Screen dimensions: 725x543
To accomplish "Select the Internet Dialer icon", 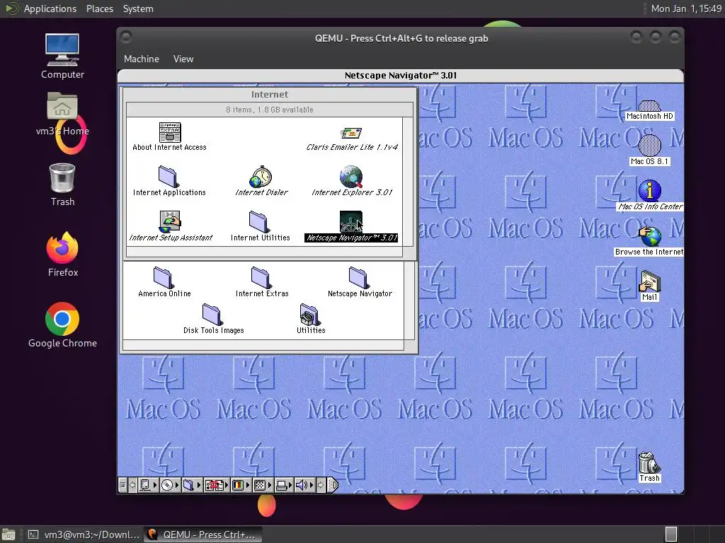I will click(x=261, y=177).
